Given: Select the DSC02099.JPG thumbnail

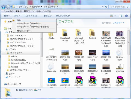Looking at the screenshot, I should tap(93, 67).
